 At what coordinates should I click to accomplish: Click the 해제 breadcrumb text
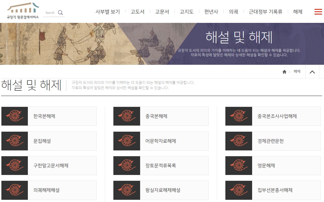point(297,71)
